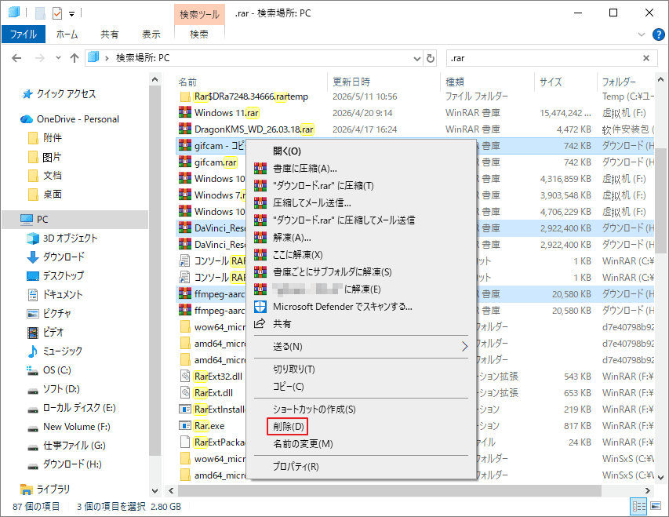The width and height of the screenshot is (669, 517).
Task: Select PC in the navigation pane
Action: click(x=42, y=220)
